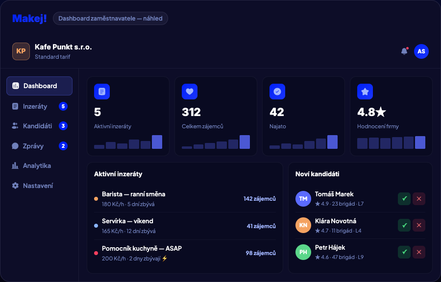Click the 41 zájemců count
The image size is (441, 282).
pos(261,226)
